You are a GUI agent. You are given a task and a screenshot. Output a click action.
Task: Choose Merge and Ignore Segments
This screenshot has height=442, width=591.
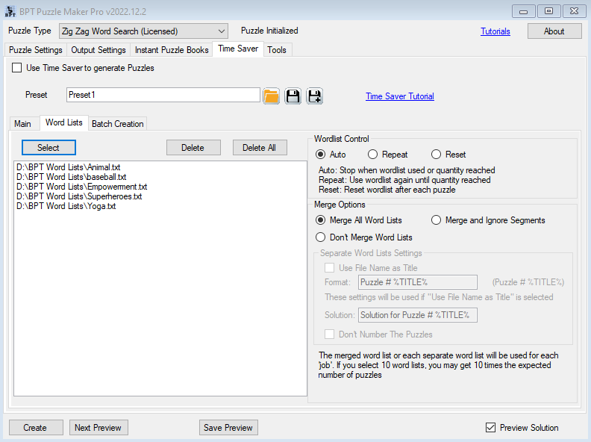[x=437, y=220]
